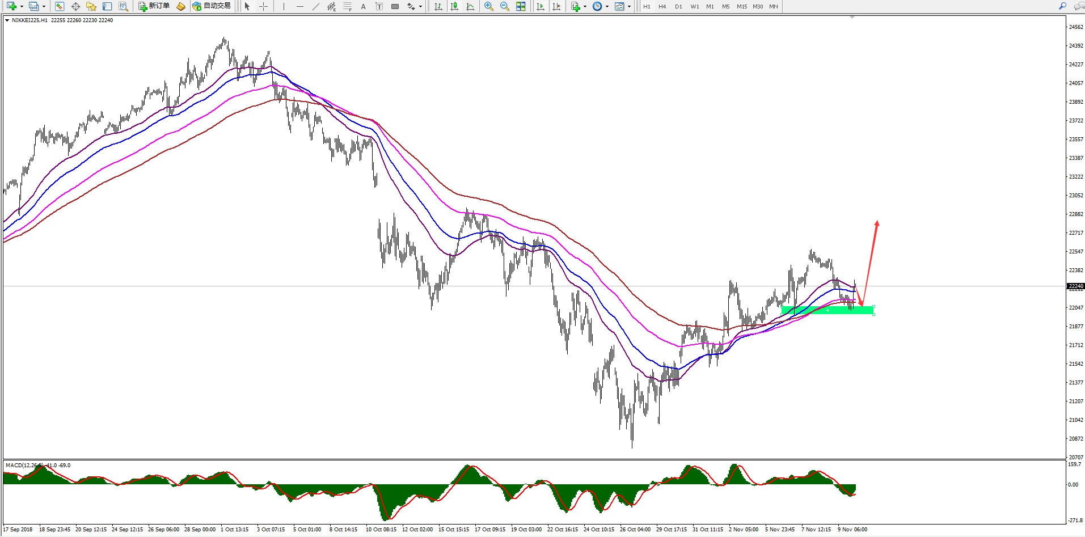Toggle candlestick chart display mode
This screenshot has height=537, width=1085.
pos(454,6)
